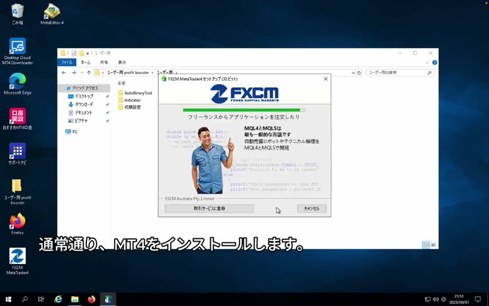Open the 表示 ribbon tab

(122, 62)
